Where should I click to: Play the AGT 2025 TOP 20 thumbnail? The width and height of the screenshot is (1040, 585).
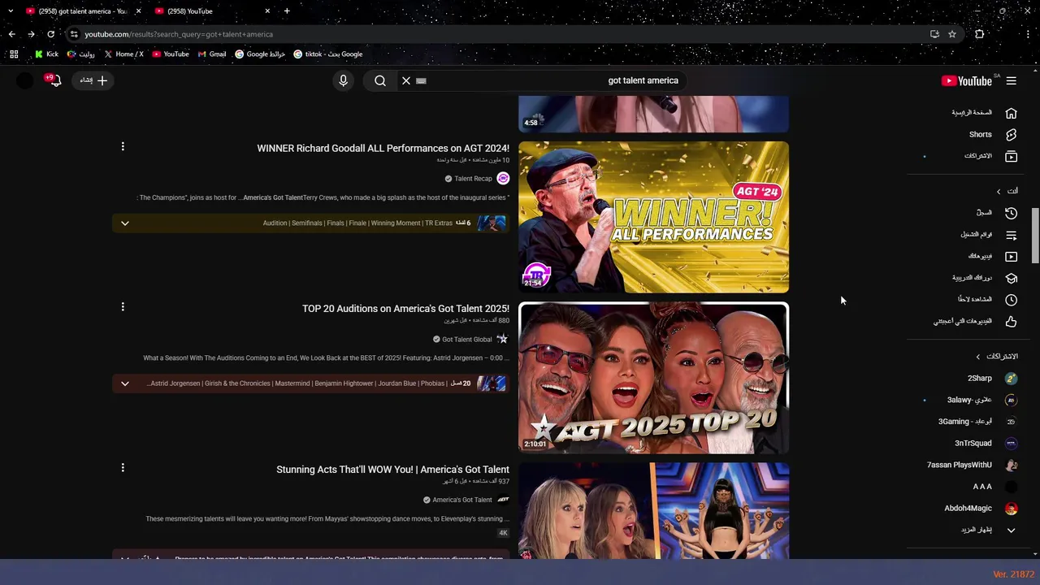point(653,378)
